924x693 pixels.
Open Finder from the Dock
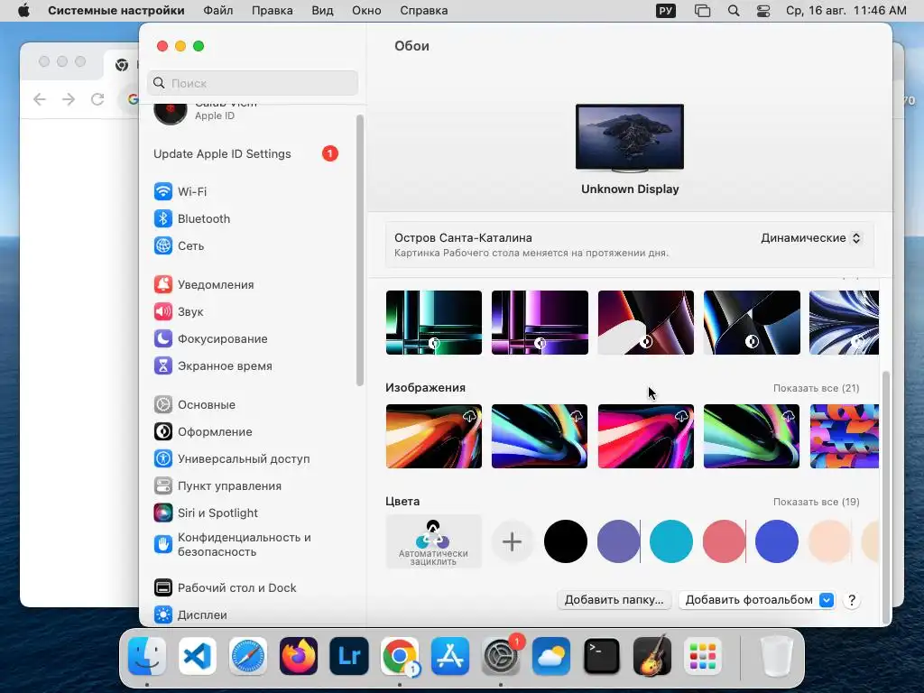[x=147, y=656]
